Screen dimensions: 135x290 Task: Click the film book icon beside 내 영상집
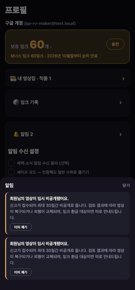click(x=13, y=79)
